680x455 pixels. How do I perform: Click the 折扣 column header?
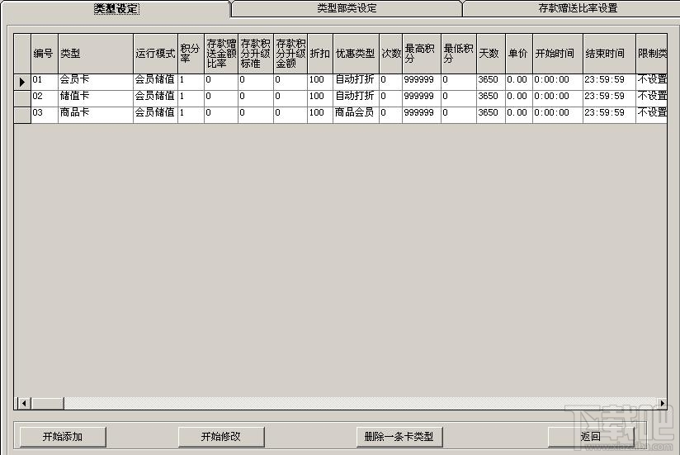pos(320,54)
